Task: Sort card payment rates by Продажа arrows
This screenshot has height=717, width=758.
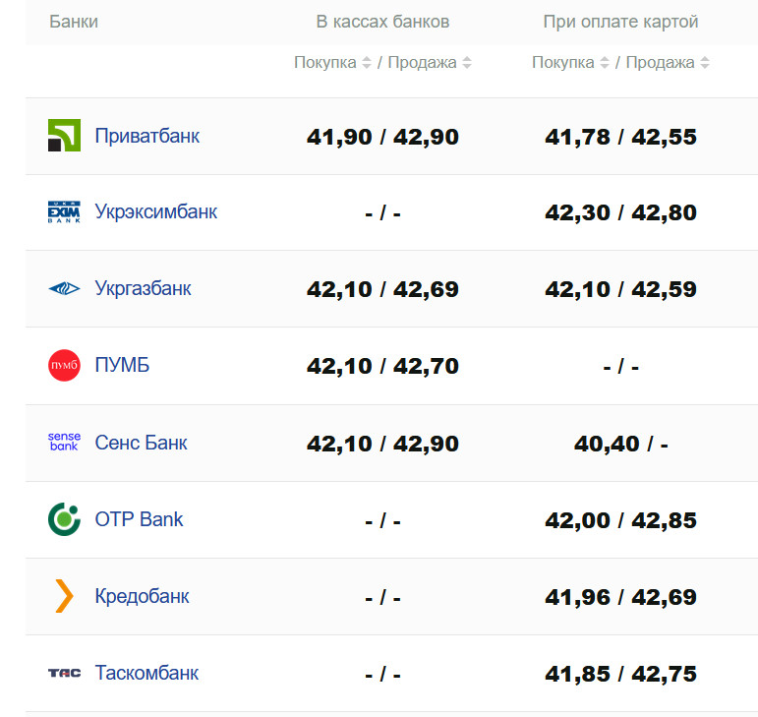Action: click(x=705, y=63)
